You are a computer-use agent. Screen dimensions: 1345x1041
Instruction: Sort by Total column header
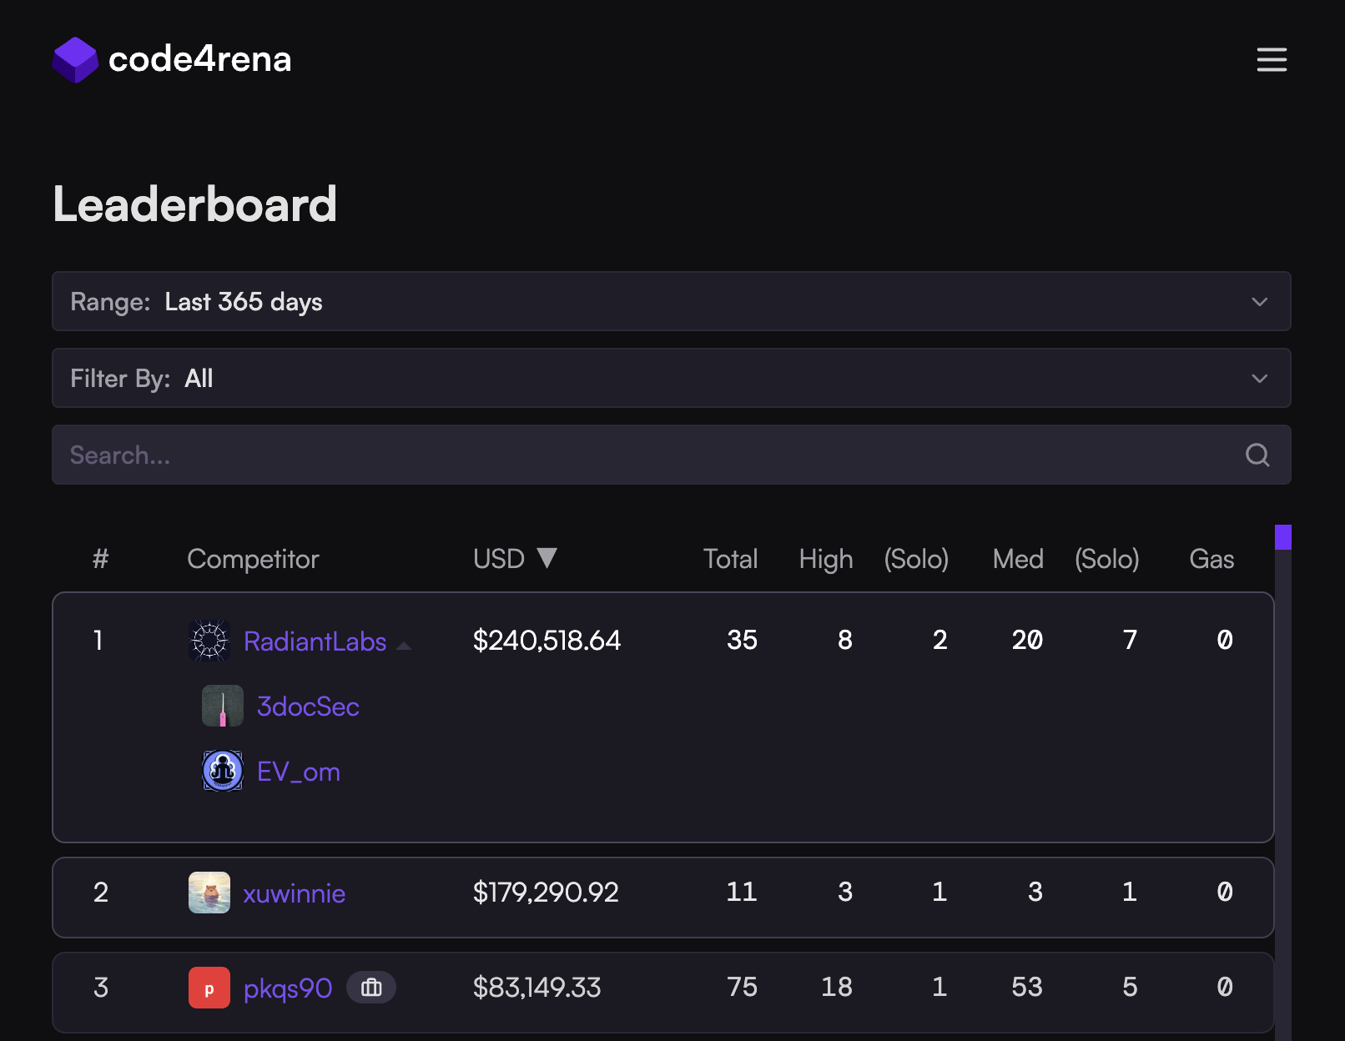[730, 559]
